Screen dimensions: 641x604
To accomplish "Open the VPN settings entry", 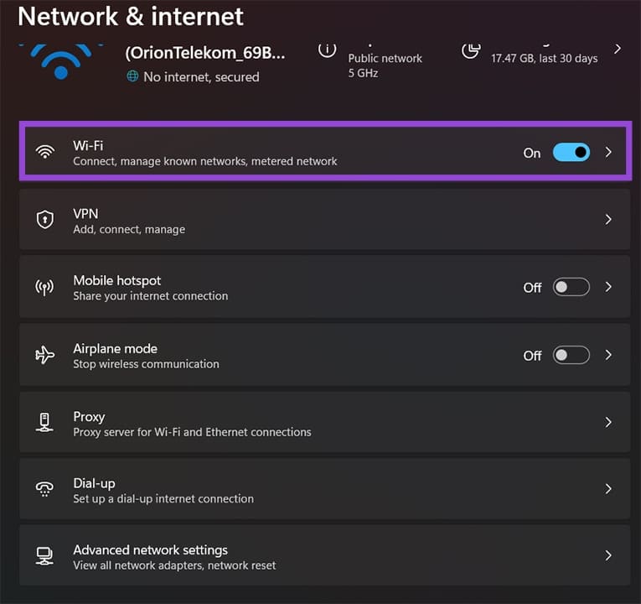I will pyautogui.click(x=323, y=220).
